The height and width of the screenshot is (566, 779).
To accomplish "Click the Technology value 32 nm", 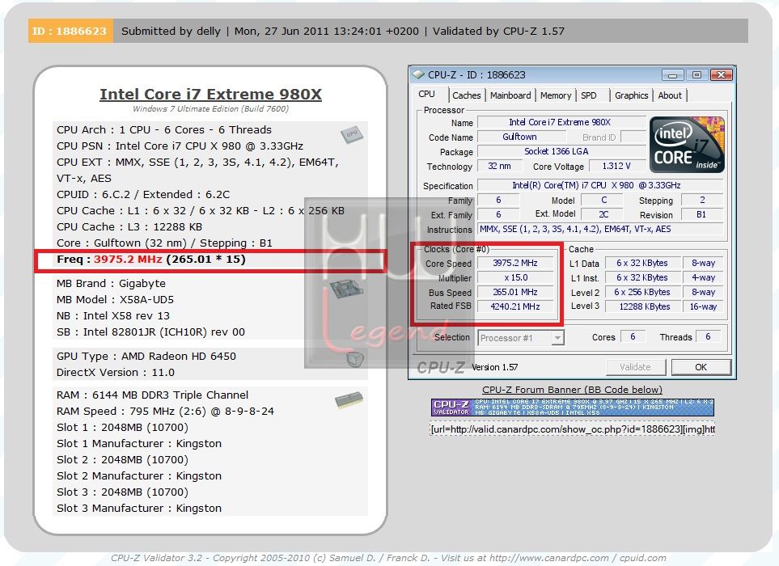I will click(x=500, y=166).
